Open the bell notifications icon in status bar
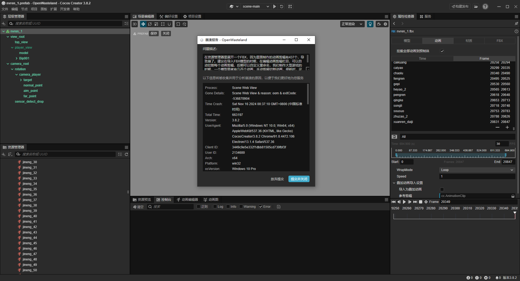The height and width of the screenshot is (281, 520). click(497, 277)
